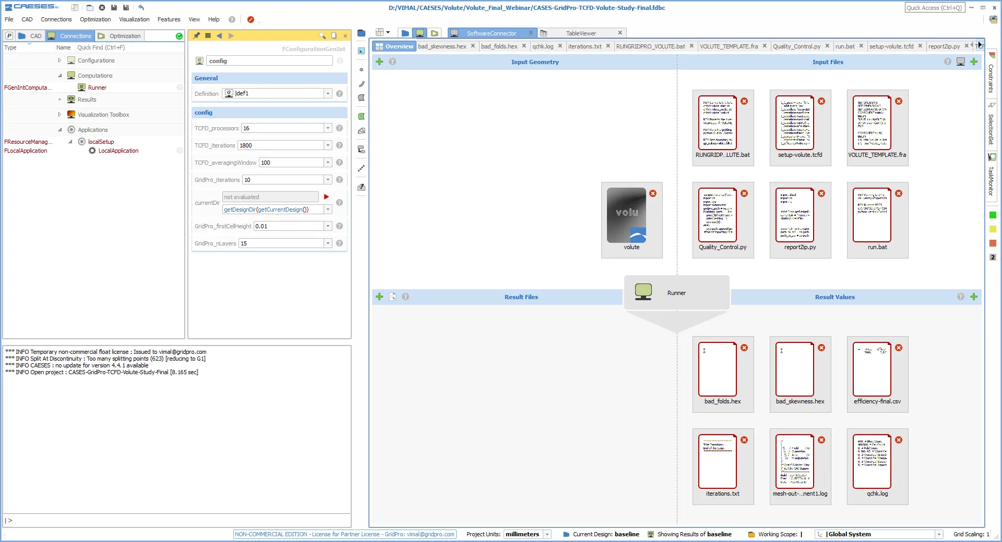
Task: Show help for TCFD_averagingWindow parameter
Action: (x=339, y=163)
